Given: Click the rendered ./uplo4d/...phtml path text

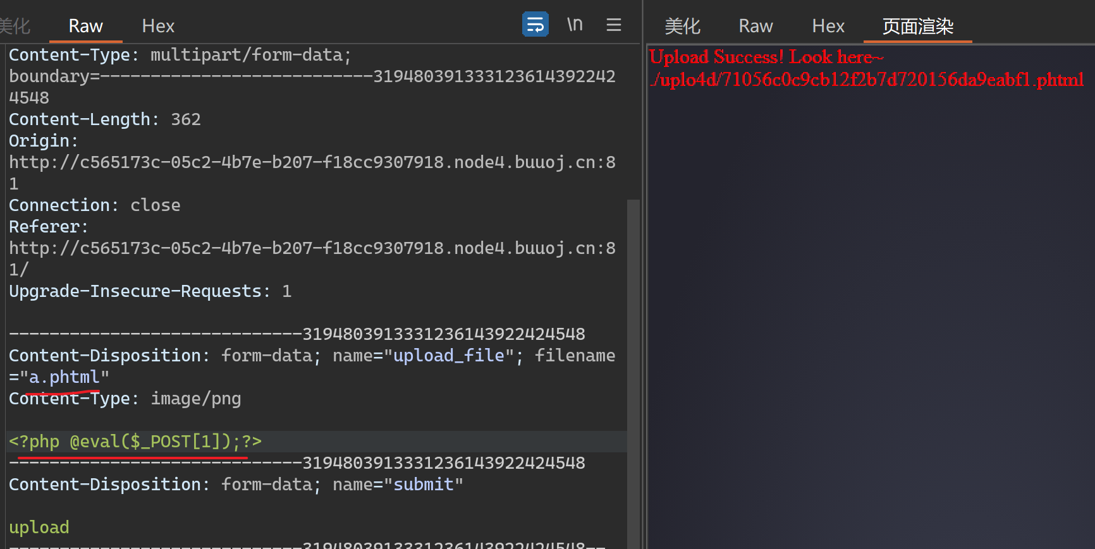Looking at the screenshot, I should tap(867, 80).
